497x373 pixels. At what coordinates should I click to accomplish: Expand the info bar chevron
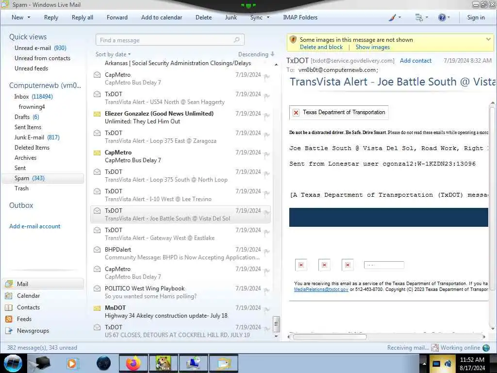(488, 39)
